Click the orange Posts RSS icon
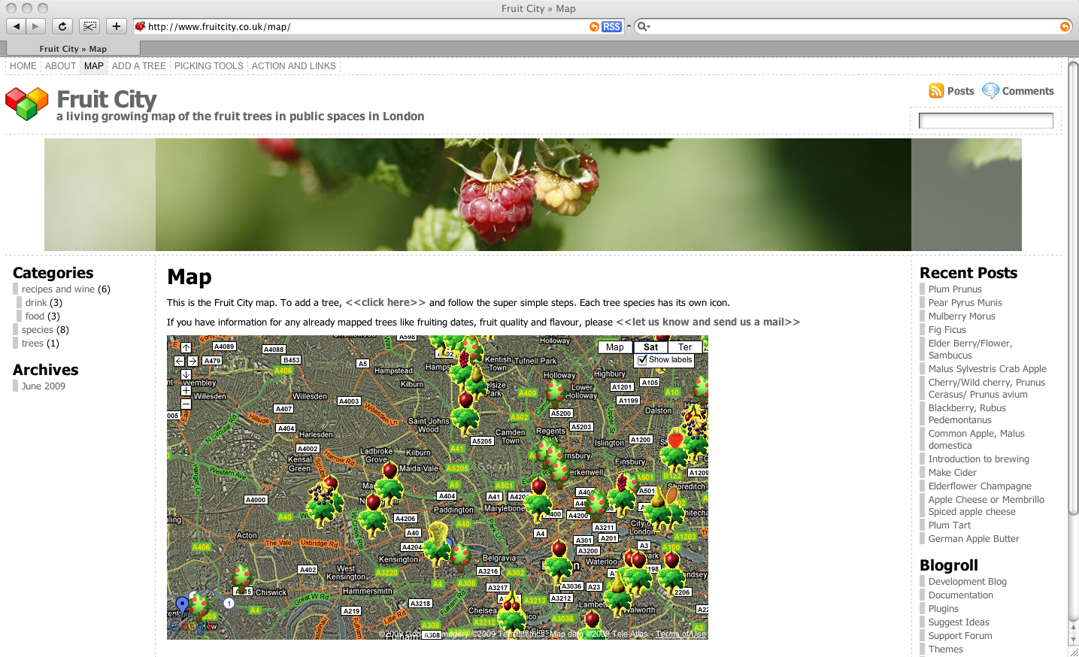This screenshot has height=657, width=1079. 935,90
